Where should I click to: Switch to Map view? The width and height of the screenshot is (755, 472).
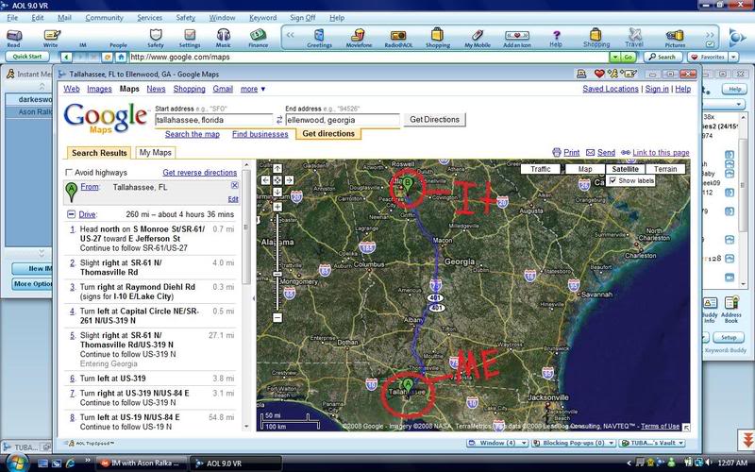pos(585,169)
